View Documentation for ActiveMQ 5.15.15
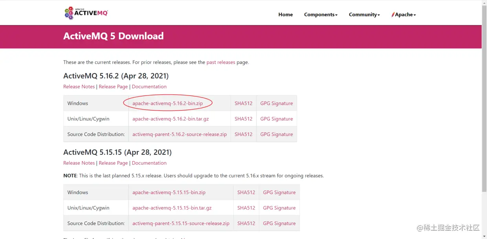The width and height of the screenshot is (487, 239). (x=149, y=163)
